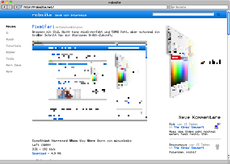Open the Neues sidebar menu item
Viewport: 230px width, 164px height.
pyautogui.click(x=11, y=27)
